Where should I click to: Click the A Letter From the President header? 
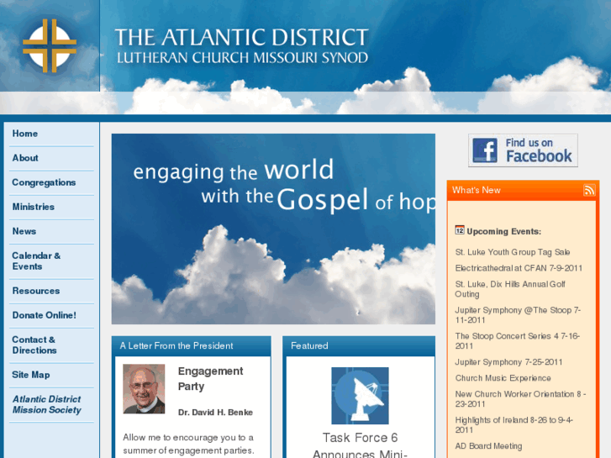pyautogui.click(x=191, y=345)
